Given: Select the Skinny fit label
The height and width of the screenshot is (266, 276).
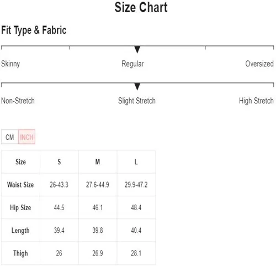Looking at the screenshot, I should 10,64.
